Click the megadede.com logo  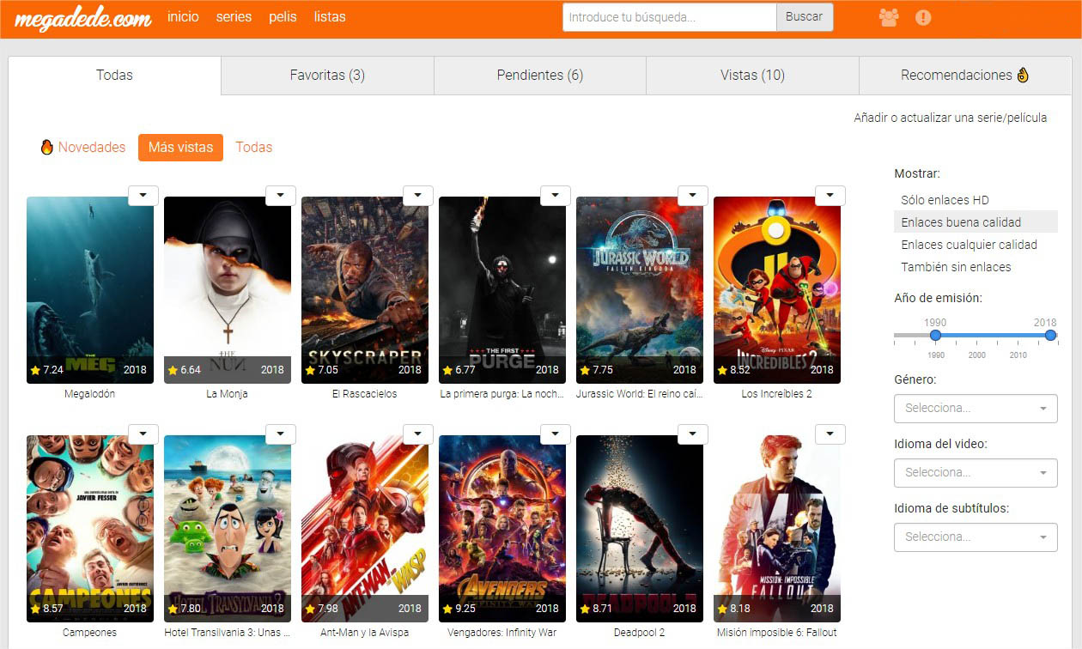click(x=83, y=18)
